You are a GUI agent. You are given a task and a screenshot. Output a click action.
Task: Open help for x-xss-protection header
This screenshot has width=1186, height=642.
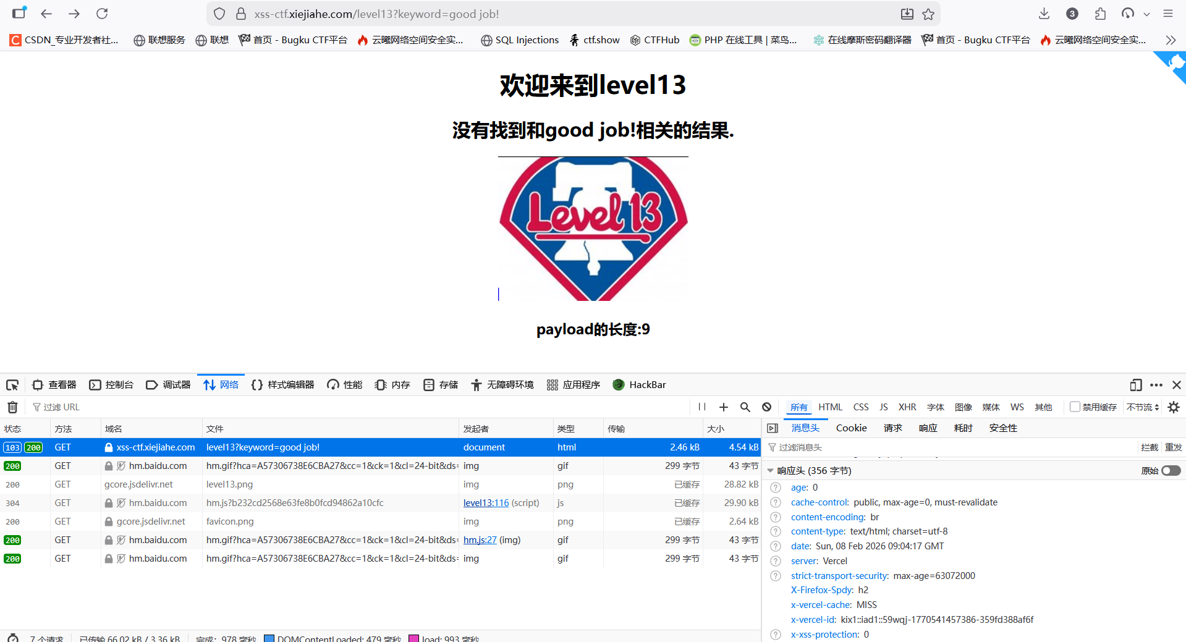point(776,635)
